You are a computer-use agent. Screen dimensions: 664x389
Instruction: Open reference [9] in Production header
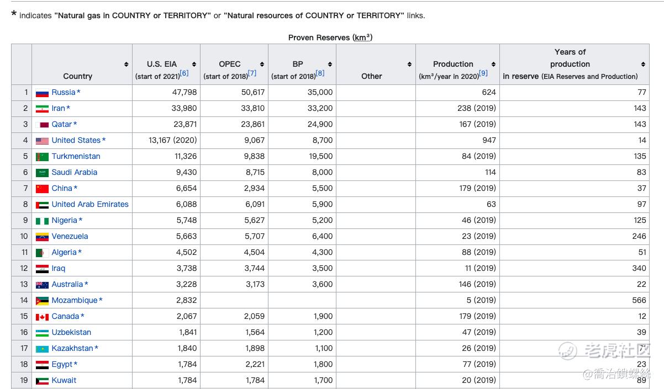pos(483,73)
